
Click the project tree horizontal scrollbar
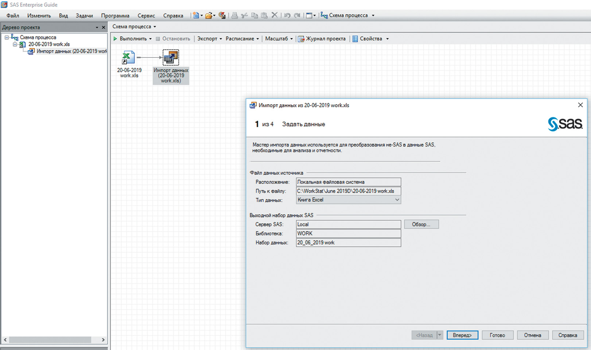click(x=50, y=339)
